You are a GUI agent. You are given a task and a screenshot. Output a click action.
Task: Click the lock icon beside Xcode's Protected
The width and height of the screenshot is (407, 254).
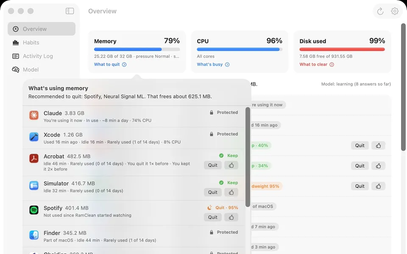pos(212,134)
